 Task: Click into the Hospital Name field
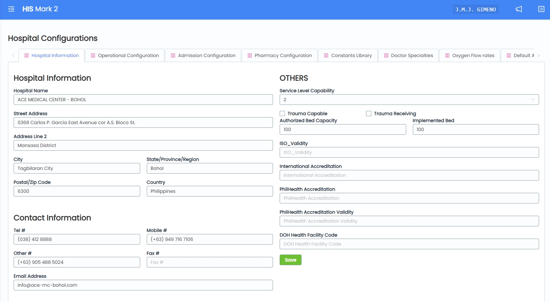pyautogui.click(x=143, y=100)
